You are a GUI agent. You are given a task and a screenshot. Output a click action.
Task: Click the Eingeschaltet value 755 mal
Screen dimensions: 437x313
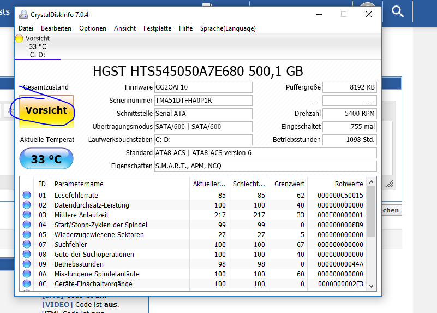pyautogui.click(x=350, y=127)
